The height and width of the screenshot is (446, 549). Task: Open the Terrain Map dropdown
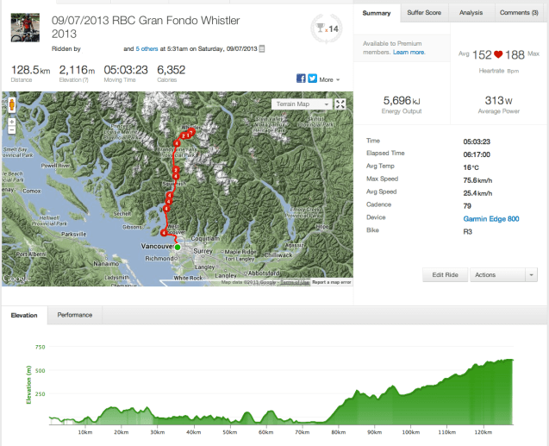pyautogui.click(x=302, y=104)
